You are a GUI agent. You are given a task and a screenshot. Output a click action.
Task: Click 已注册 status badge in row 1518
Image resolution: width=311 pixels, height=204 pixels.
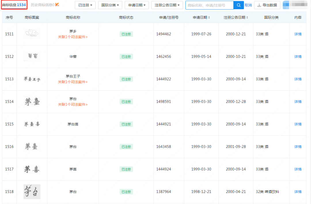click(126, 192)
